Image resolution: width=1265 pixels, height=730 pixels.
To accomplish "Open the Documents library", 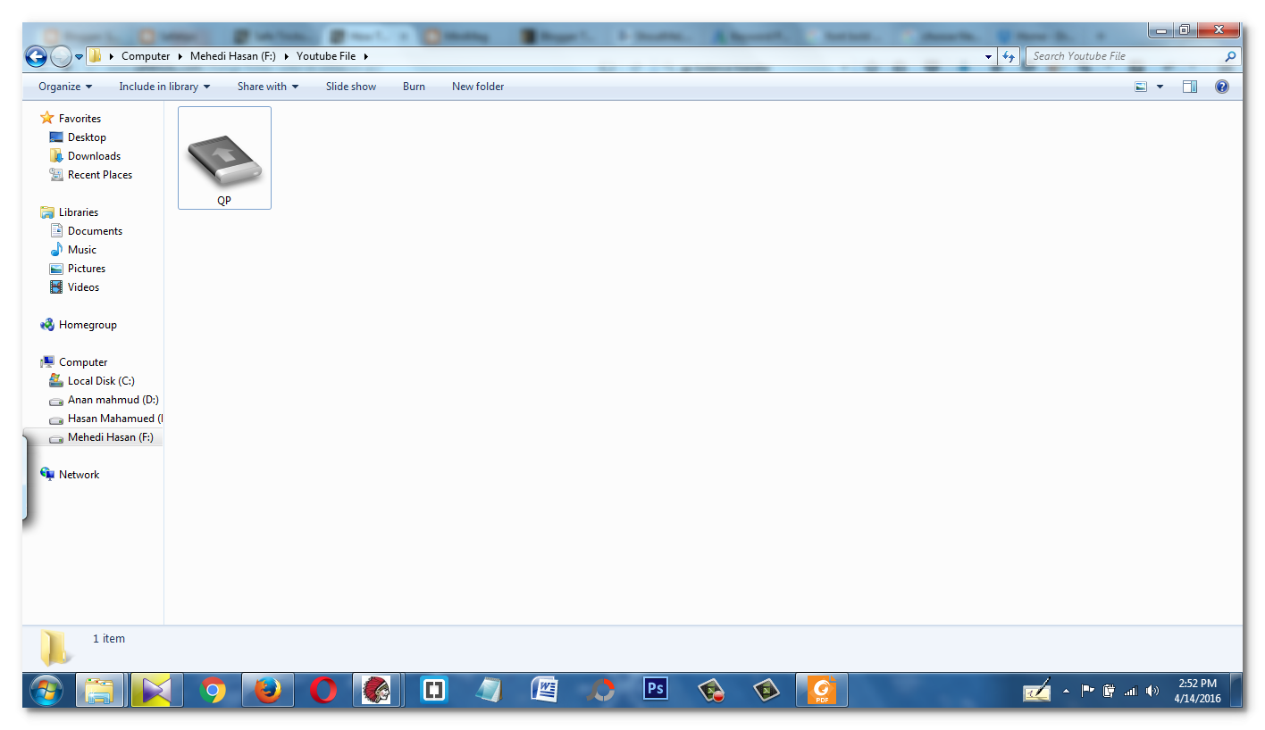I will tap(95, 231).
